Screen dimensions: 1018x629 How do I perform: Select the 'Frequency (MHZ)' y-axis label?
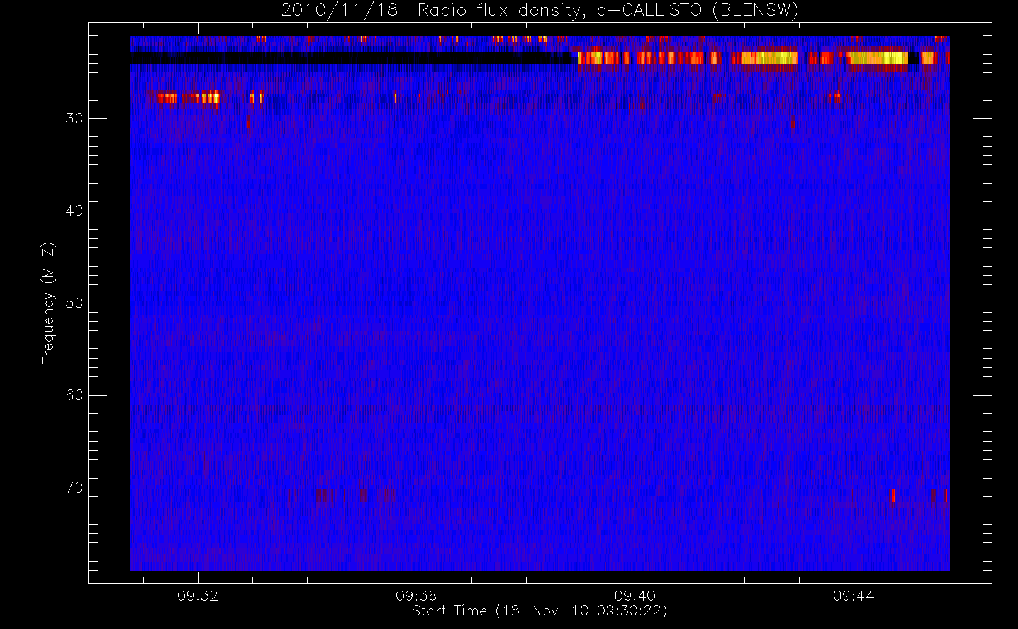(x=48, y=303)
